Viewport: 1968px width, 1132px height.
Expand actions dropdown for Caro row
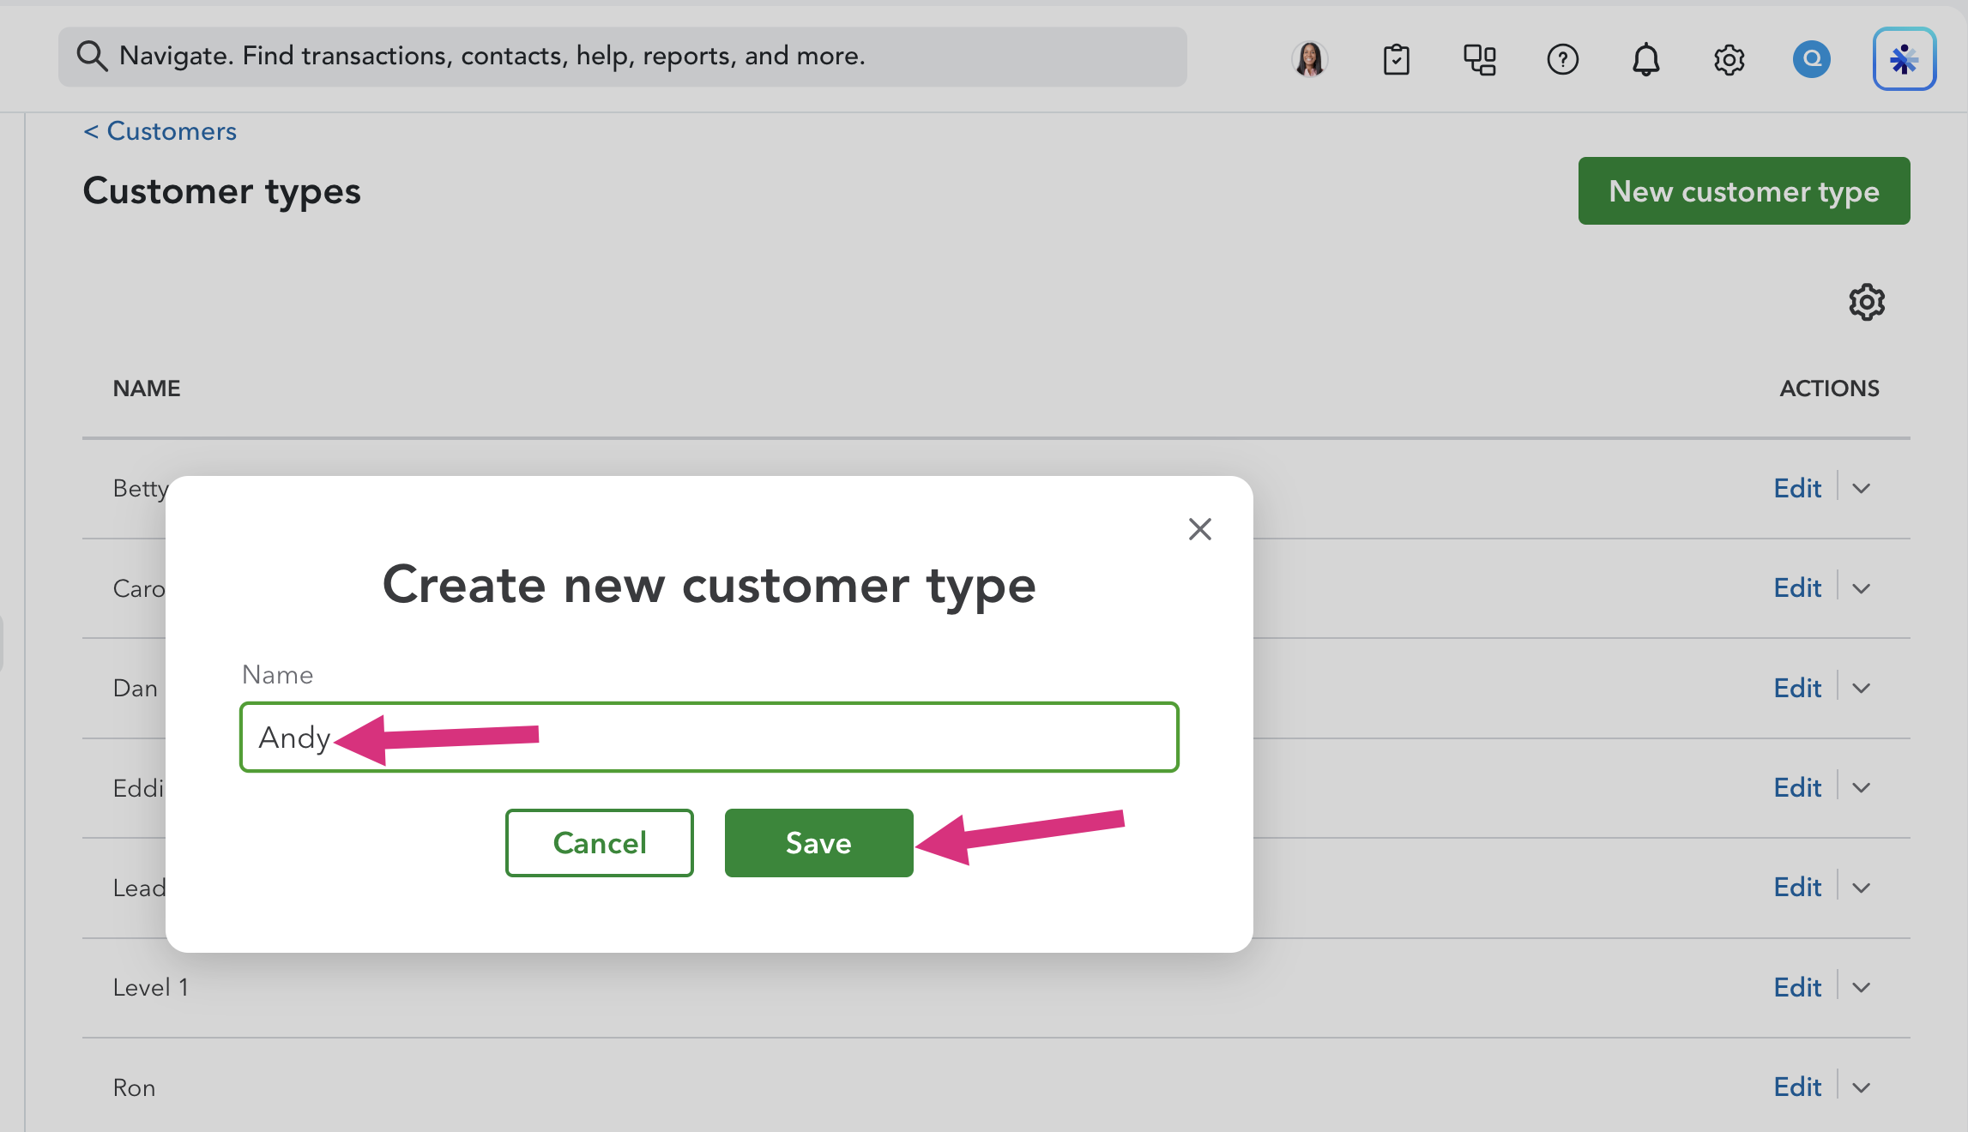click(1861, 588)
